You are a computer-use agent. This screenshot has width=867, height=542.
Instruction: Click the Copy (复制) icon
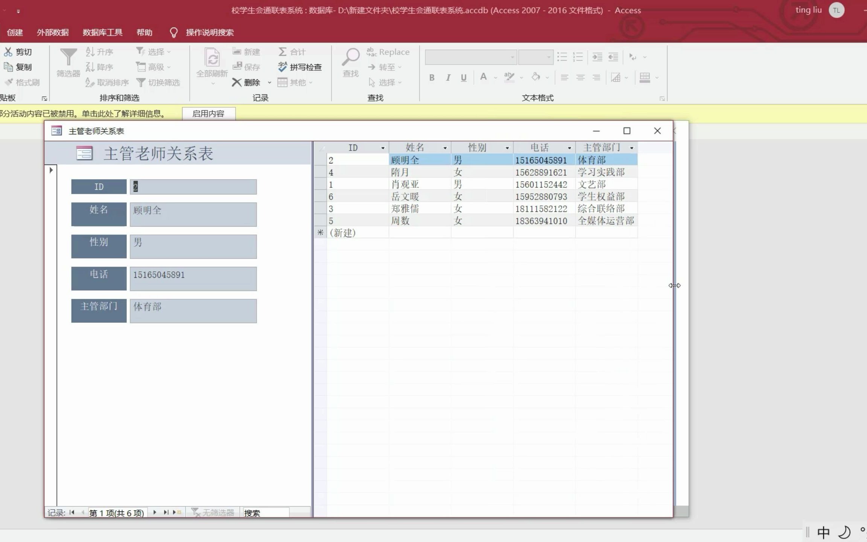coord(8,67)
